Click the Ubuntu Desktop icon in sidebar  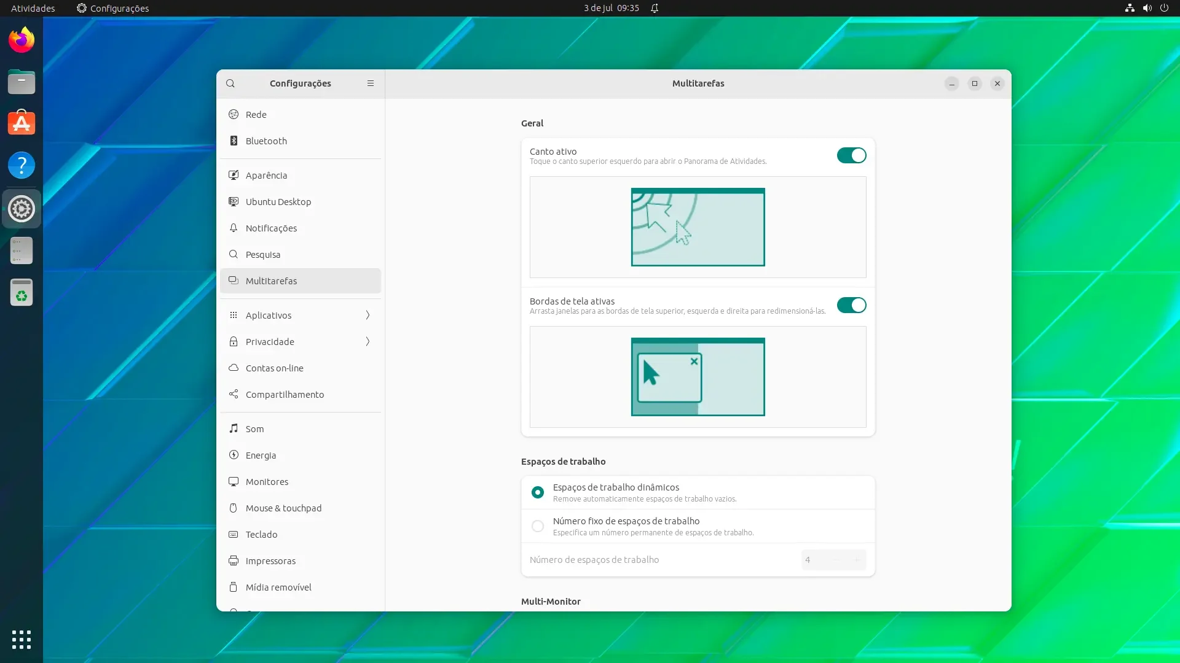click(x=234, y=201)
